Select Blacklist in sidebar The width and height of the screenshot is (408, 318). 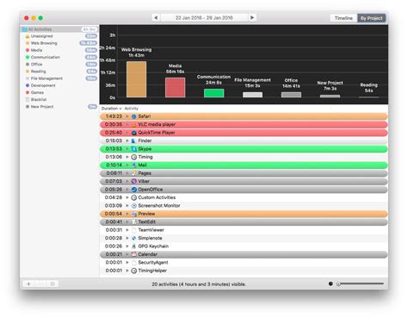[x=59, y=99]
